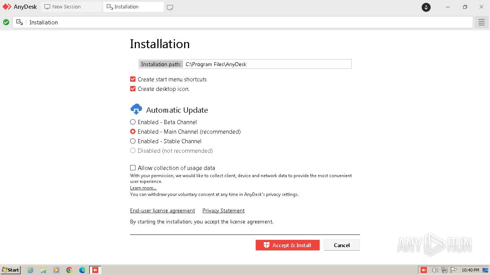Select Enabled - Stable Channel option
Screen dimensions: 490x275
[x=133, y=141]
